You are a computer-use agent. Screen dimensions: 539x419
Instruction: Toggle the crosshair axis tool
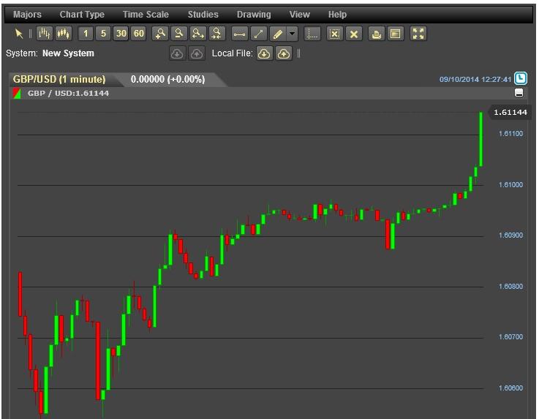coord(312,34)
